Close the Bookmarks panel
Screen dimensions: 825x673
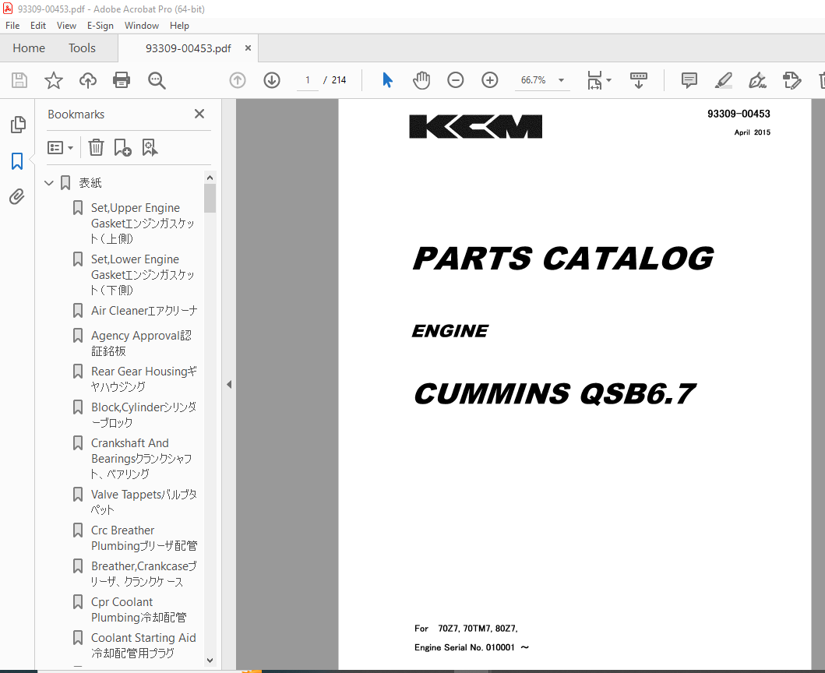pyautogui.click(x=199, y=115)
